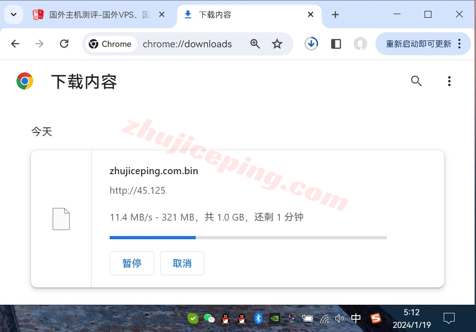The height and width of the screenshot is (332, 476).
Task: Open the notification center icon
Action: (449, 318)
